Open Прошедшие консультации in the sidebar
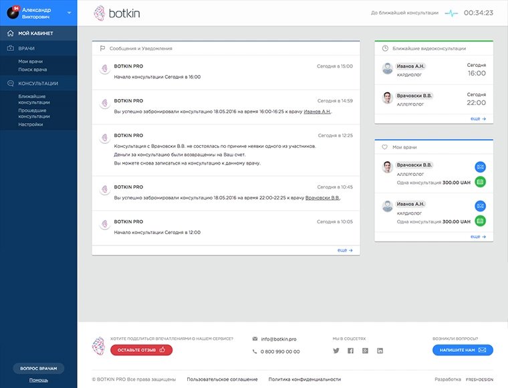Screen dimensions: 508x388 coord(33,113)
